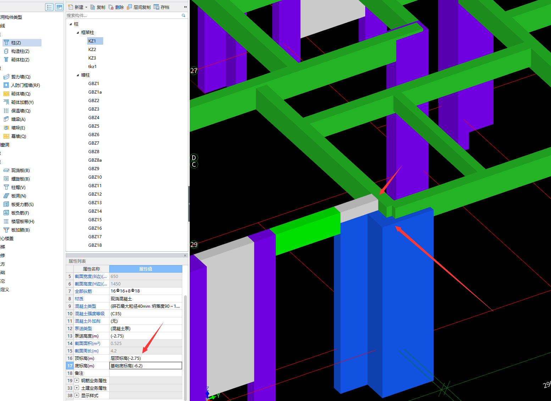Select 剪力墙(Q) shear wall component type
This screenshot has width=551, height=401.
tap(21, 77)
